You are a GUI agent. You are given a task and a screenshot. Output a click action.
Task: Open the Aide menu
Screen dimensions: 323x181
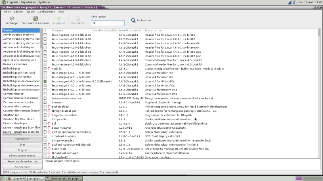point(61,12)
